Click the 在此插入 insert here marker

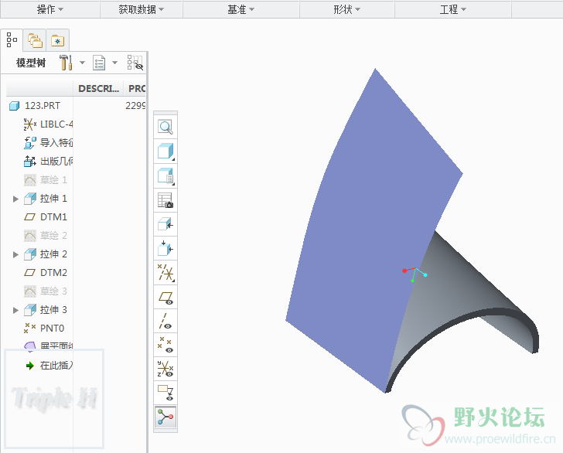pos(49,366)
